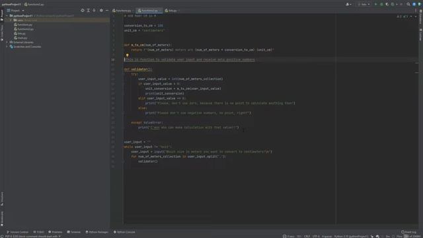Open Search Everywhere magnifier icon
Viewport: 423px width, 238px height.
click(x=408, y=5)
